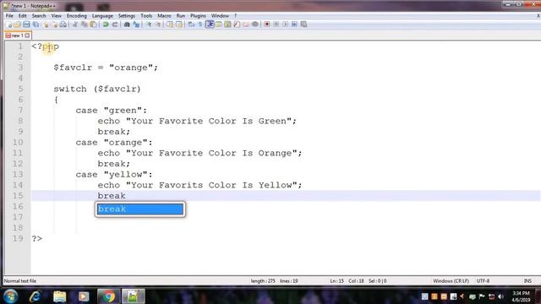
Task: Close the 'new 1' tab using its close box
Action: (x=27, y=35)
